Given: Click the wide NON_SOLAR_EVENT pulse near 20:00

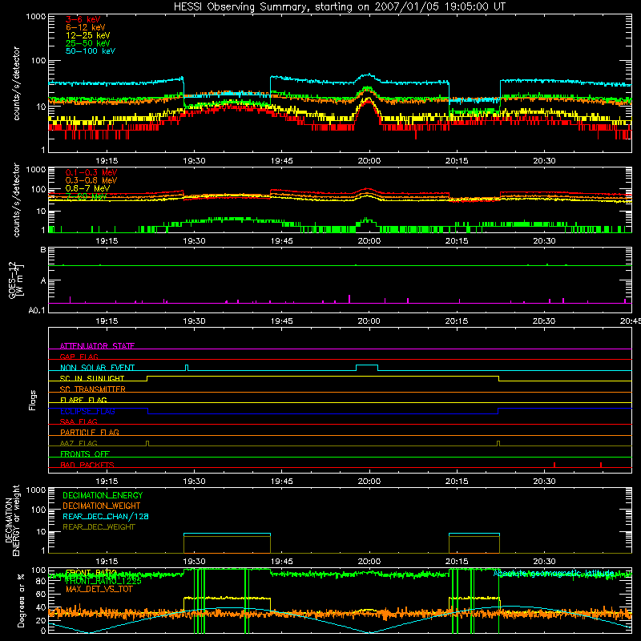Looking at the screenshot, I should (367, 368).
